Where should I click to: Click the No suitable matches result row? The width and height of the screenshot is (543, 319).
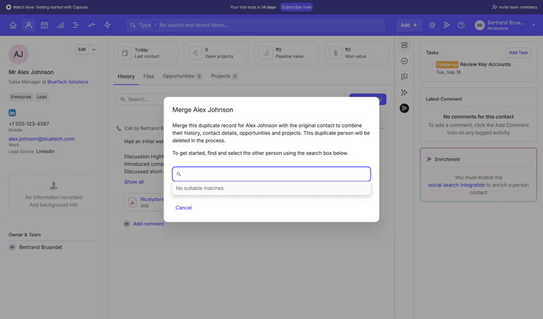pos(271,188)
